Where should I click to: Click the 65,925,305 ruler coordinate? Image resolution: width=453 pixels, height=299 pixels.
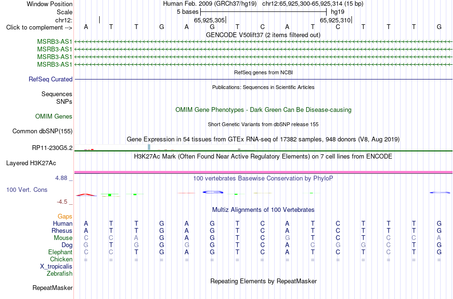tap(209, 20)
